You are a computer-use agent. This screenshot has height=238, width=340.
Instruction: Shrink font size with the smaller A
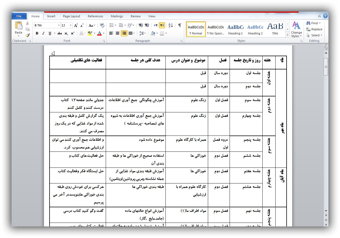pos(82,25)
